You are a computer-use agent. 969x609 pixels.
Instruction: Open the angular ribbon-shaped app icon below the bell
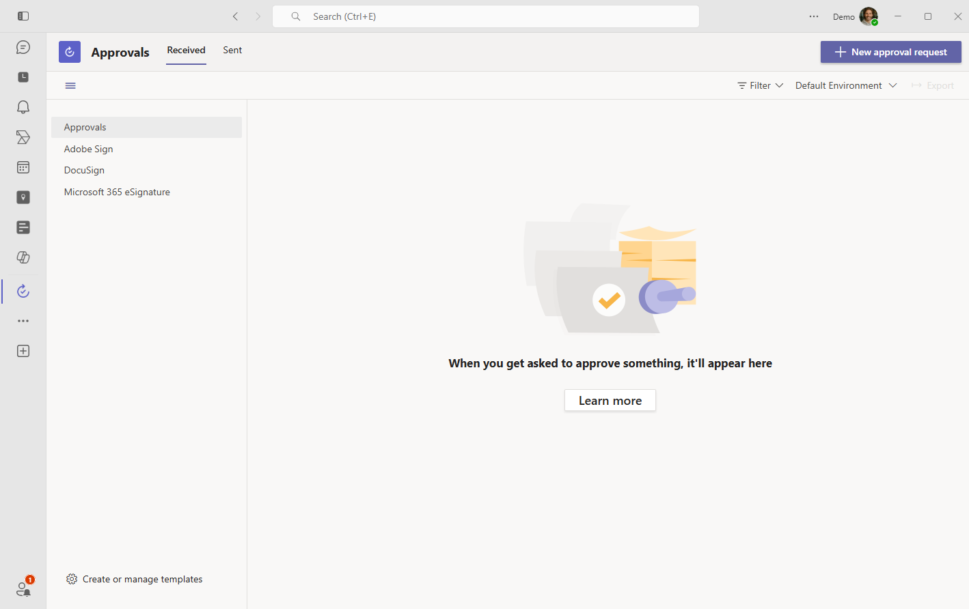23,137
